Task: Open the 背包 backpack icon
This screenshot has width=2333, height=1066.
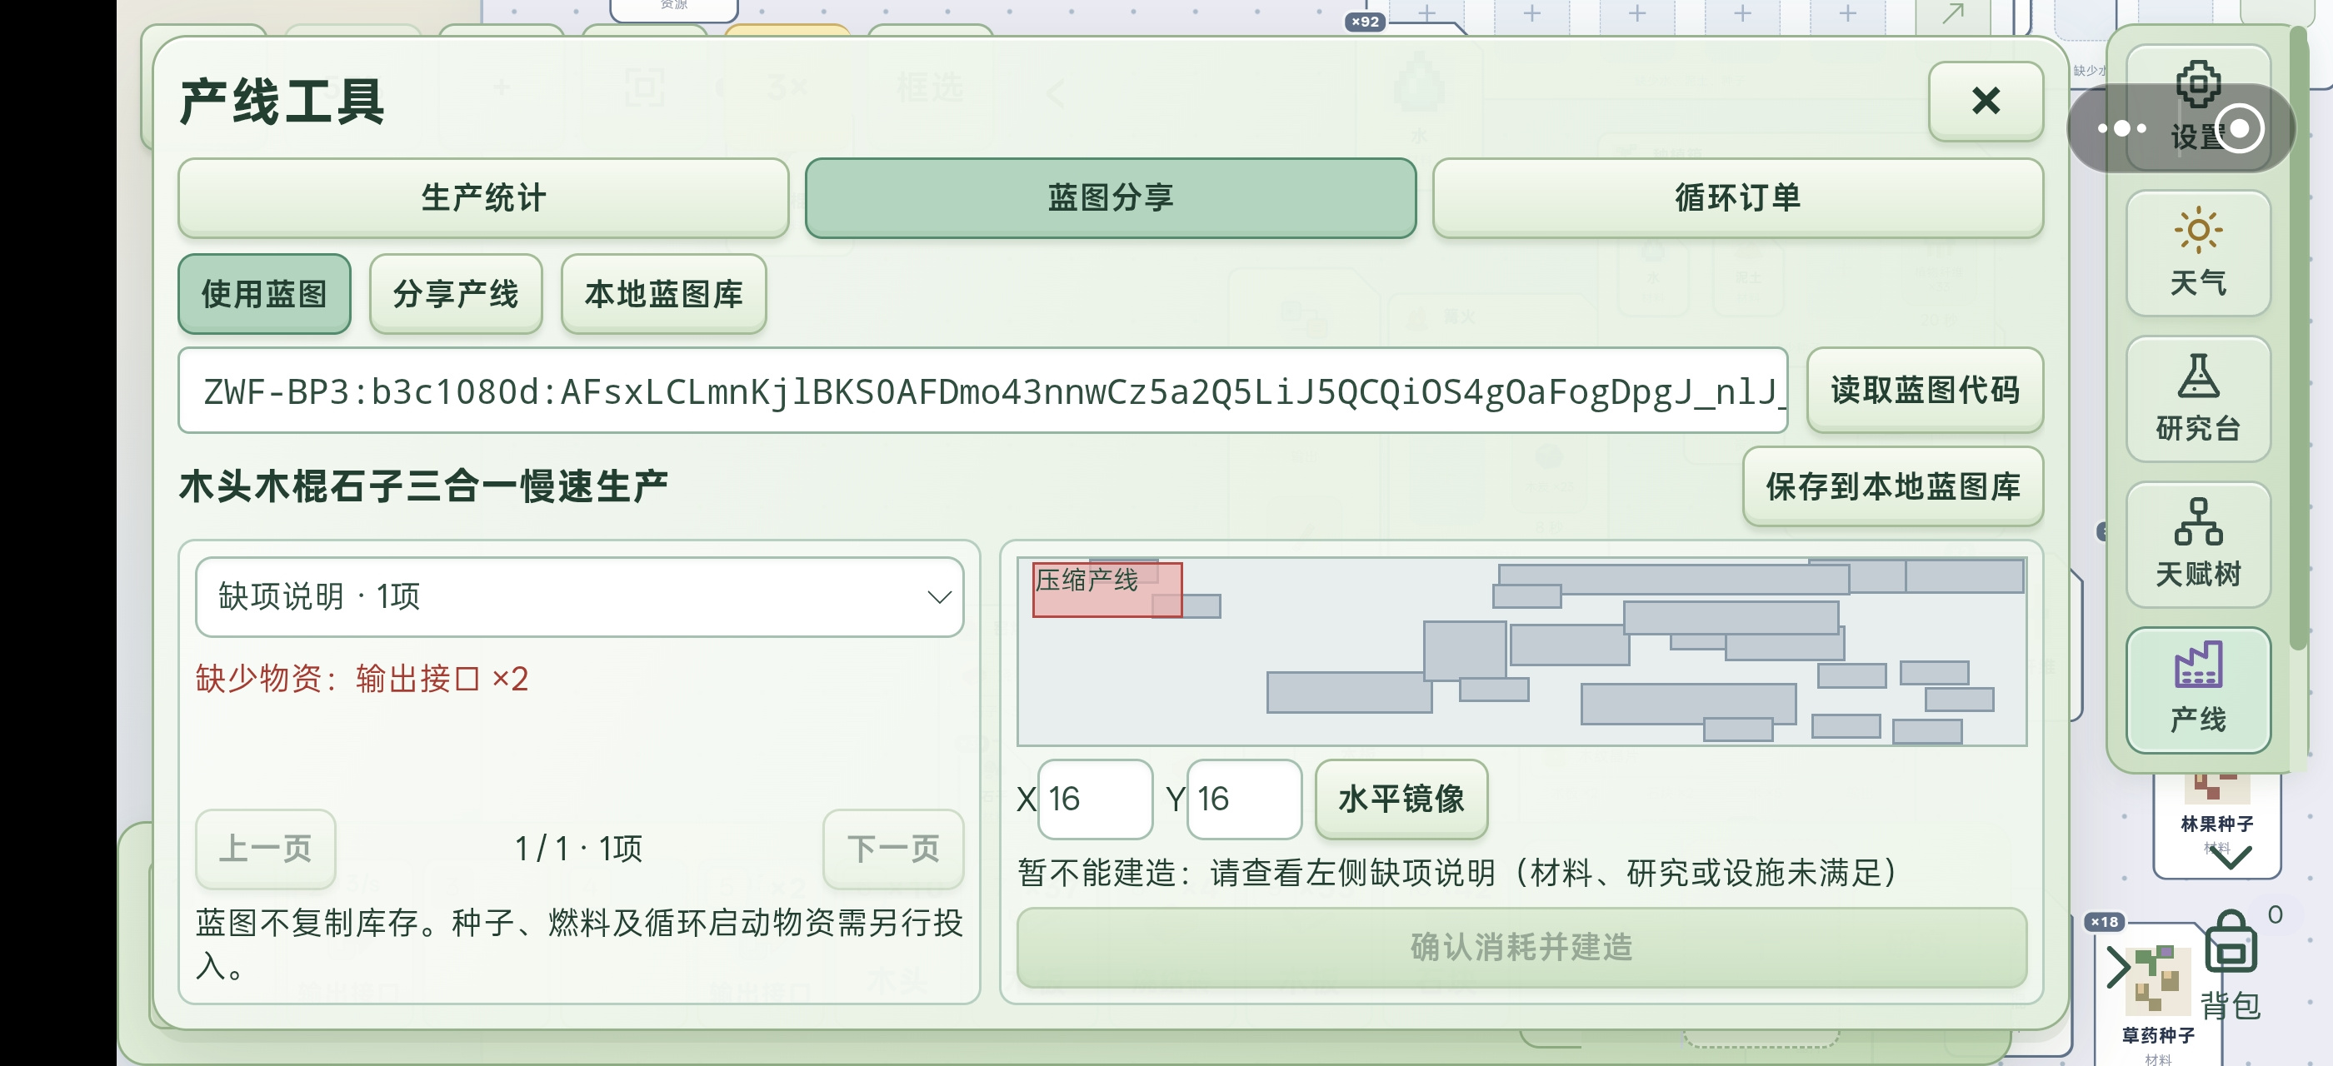Action: pos(2230,966)
